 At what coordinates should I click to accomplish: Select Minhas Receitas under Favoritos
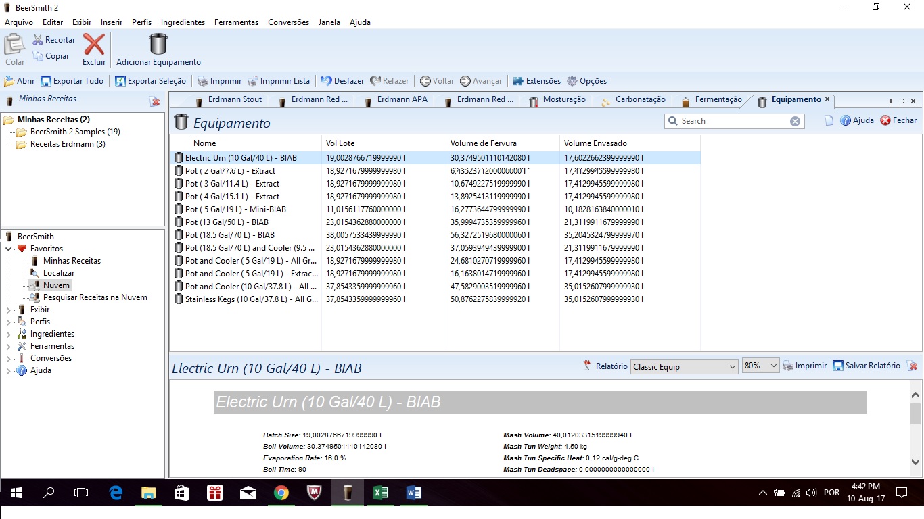pyautogui.click(x=72, y=261)
